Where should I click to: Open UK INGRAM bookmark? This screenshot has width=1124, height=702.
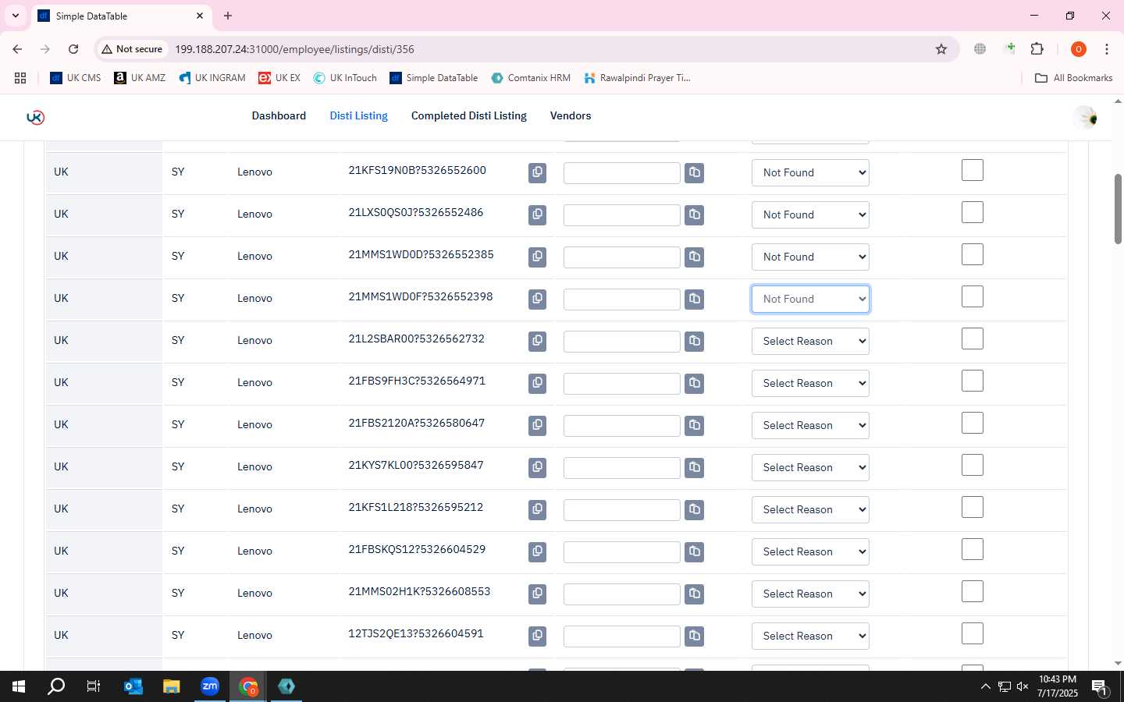(x=212, y=78)
